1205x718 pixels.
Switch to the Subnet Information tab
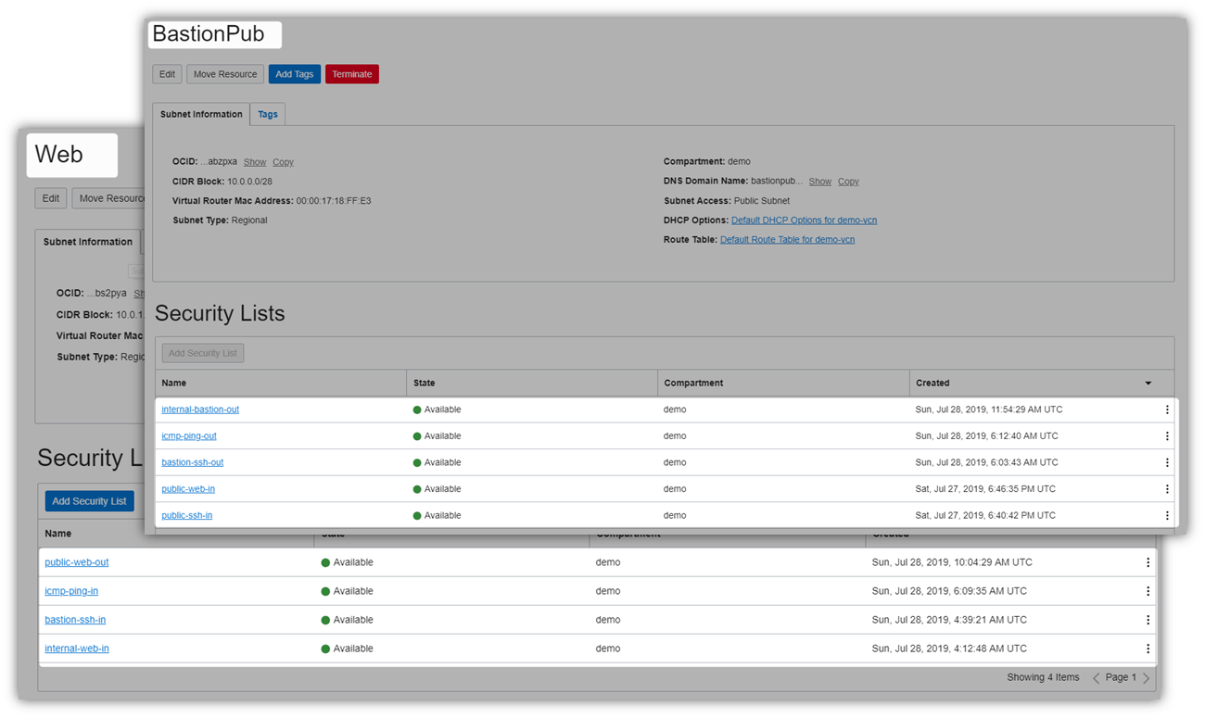[200, 114]
